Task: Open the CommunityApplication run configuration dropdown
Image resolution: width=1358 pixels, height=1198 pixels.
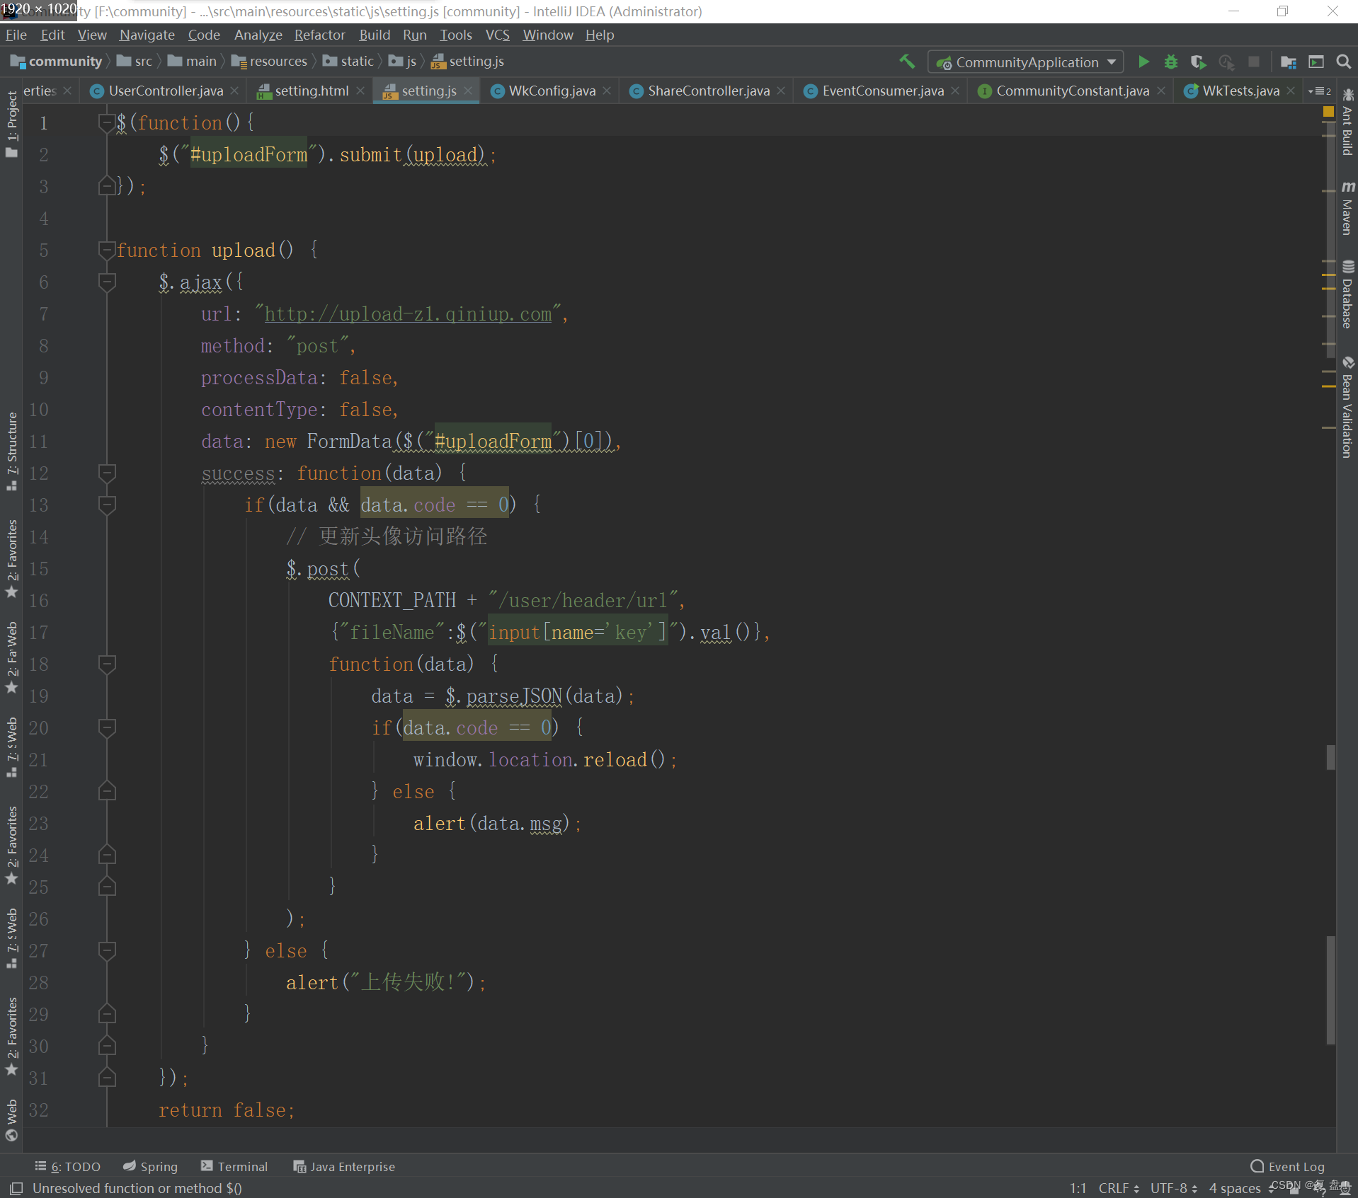Action: (1026, 62)
